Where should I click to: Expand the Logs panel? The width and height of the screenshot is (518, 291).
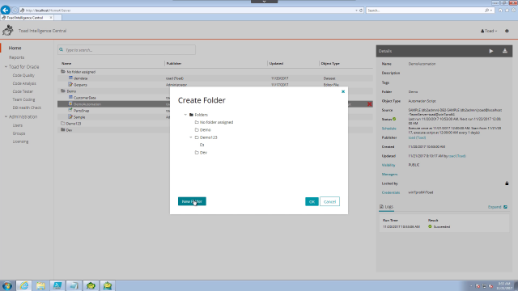point(497,207)
